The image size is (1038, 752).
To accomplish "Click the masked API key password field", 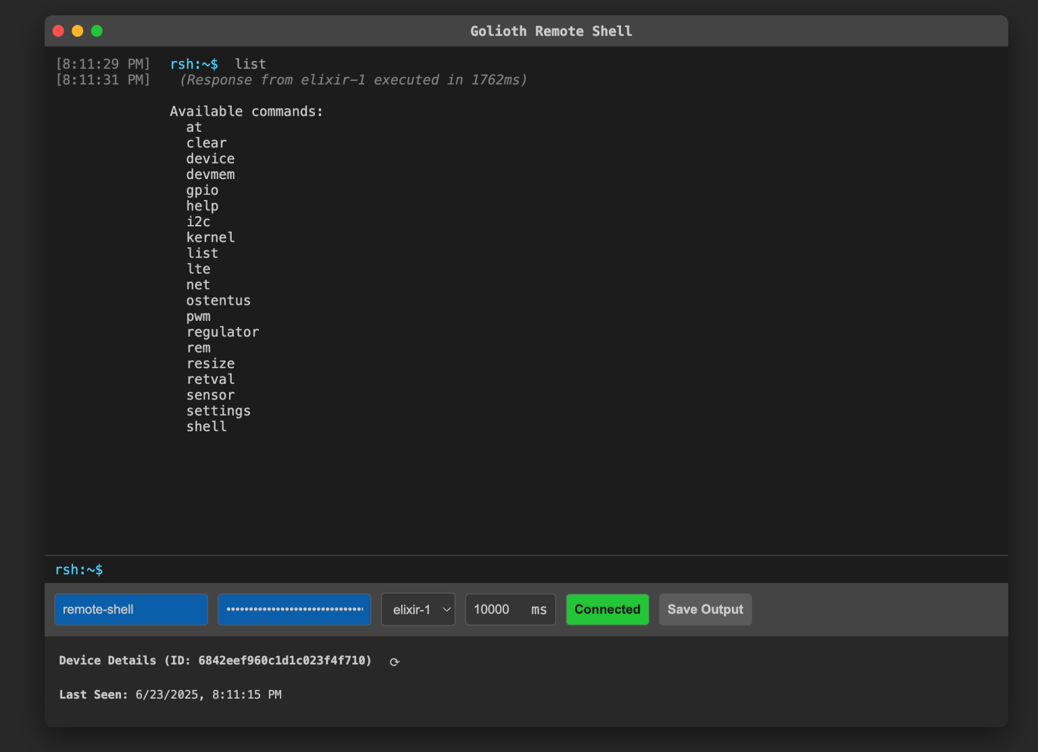I will [x=294, y=609].
